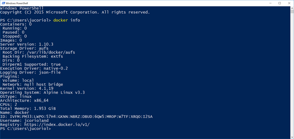
Task: Click the docker info command text
Action: pyautogui.click(x=67, y=20)
